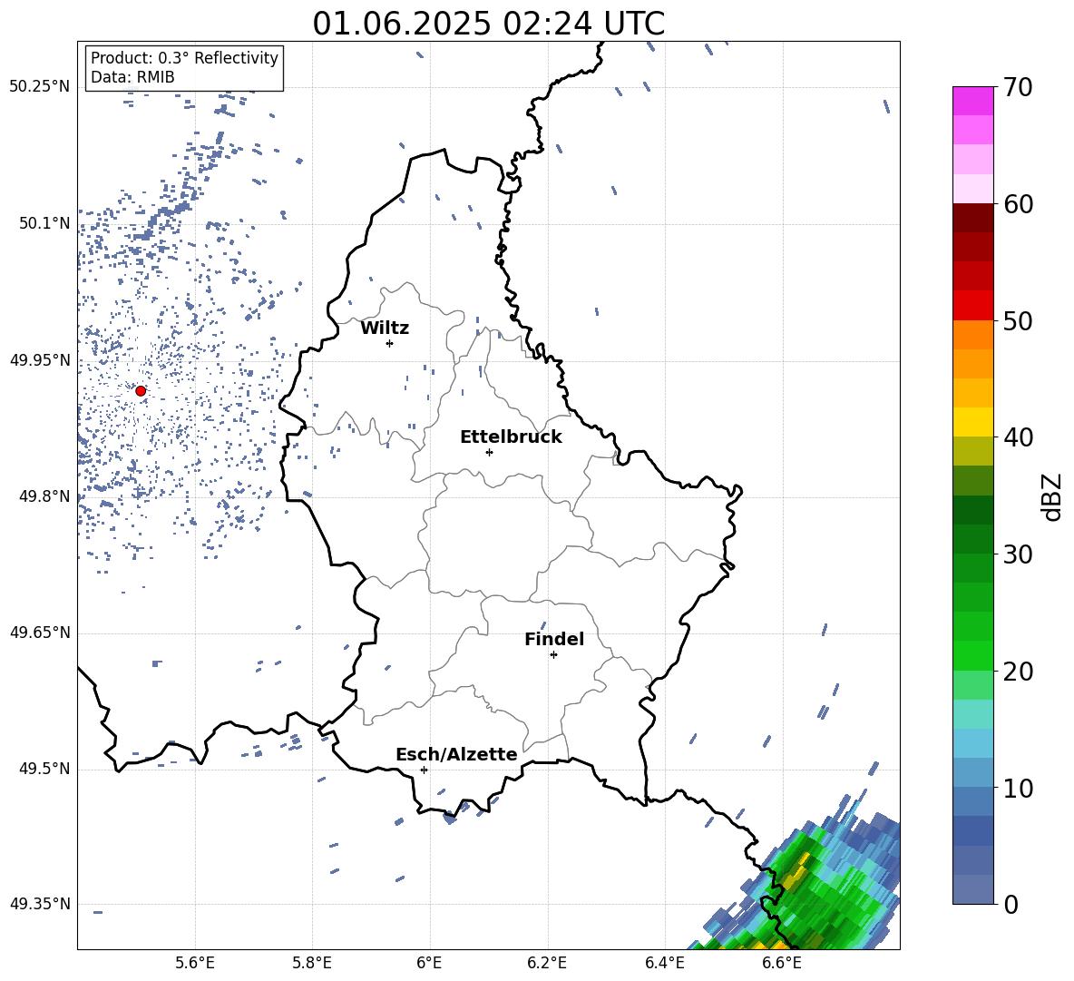The width and height of the screenshot is (1074, 981).
Task: Click the Findel station cross marker
Action: 553,655
